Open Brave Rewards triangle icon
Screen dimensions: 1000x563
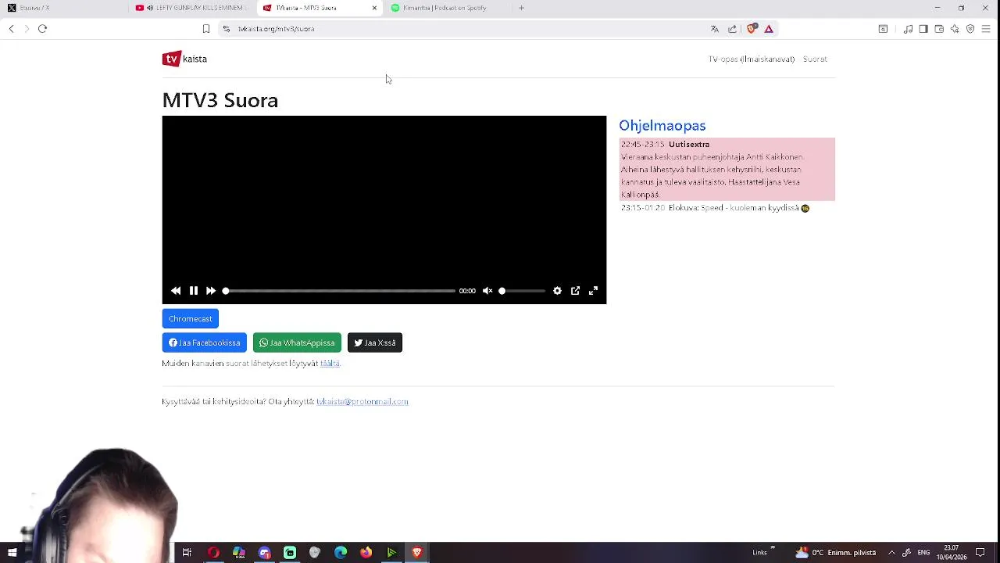[x=769, y=29]
